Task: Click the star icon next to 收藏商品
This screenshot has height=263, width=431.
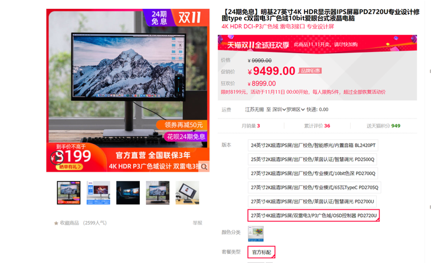Action: pyautogui.click(x=56, y=223)
